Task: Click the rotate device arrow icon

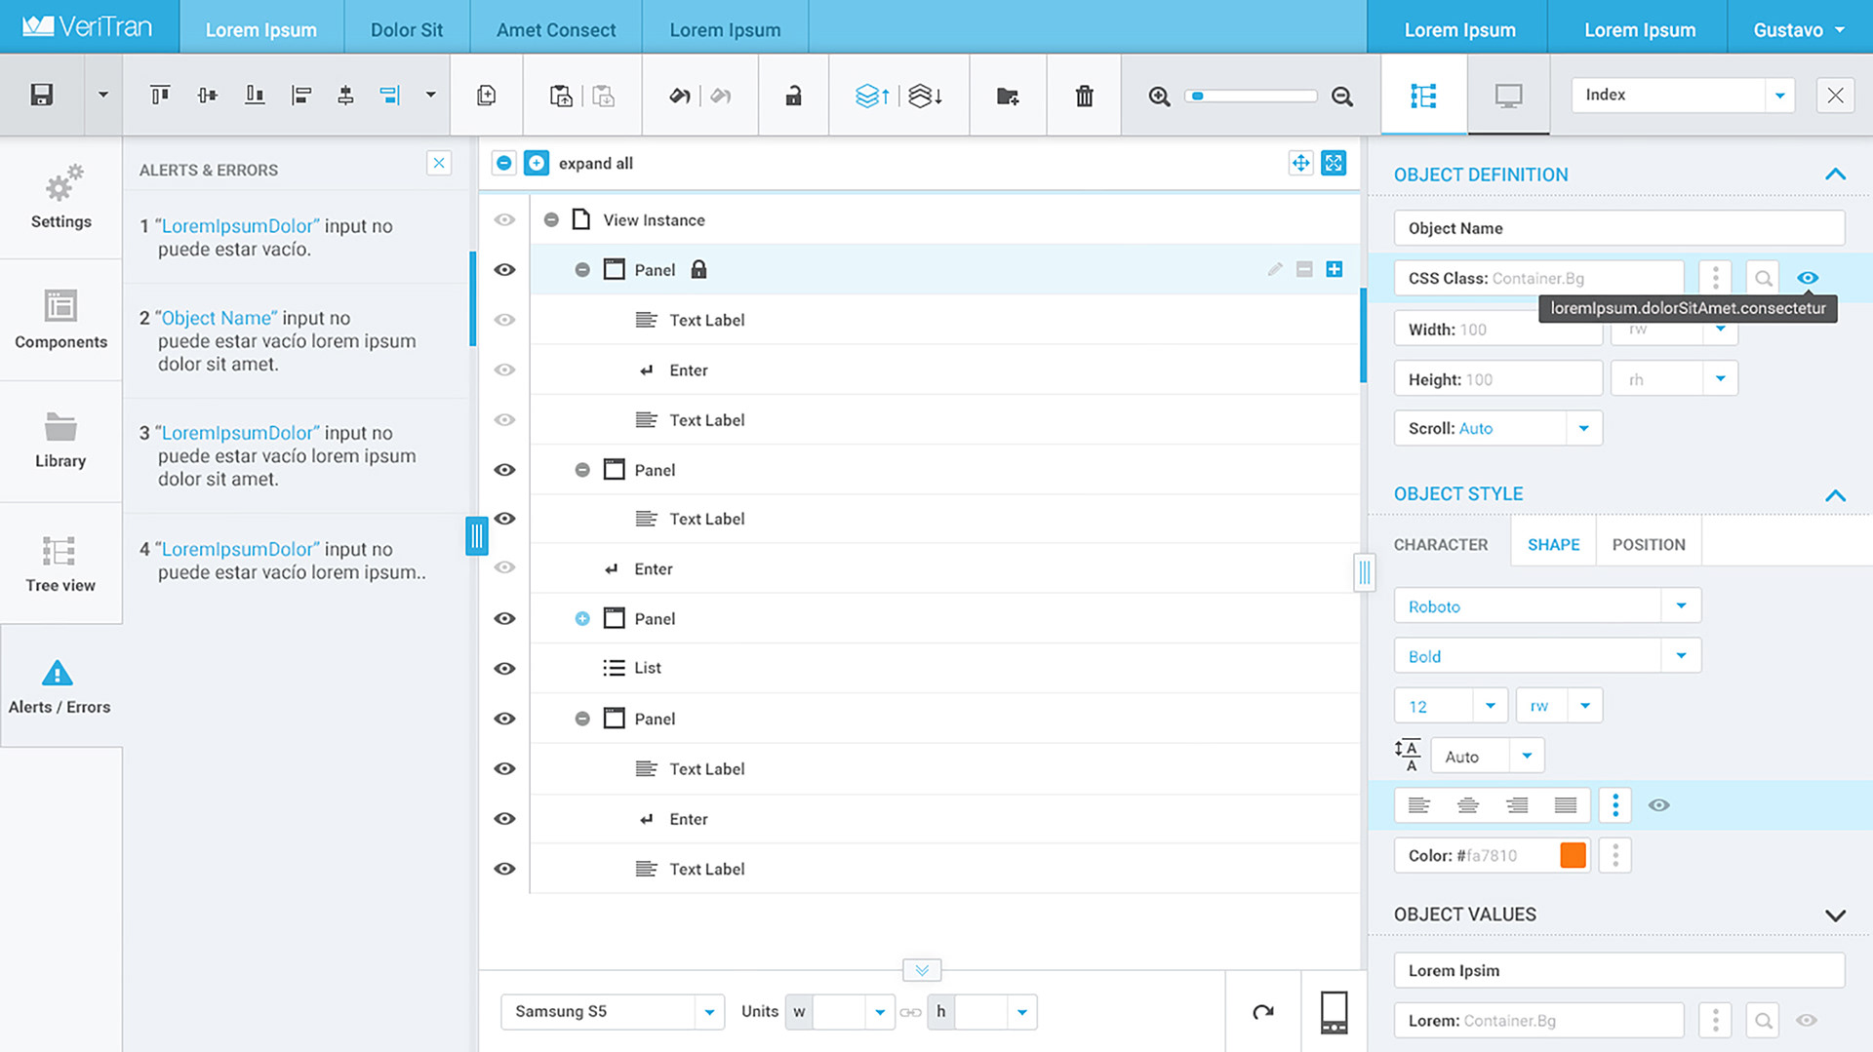Action: (x=1263, y=1011)
